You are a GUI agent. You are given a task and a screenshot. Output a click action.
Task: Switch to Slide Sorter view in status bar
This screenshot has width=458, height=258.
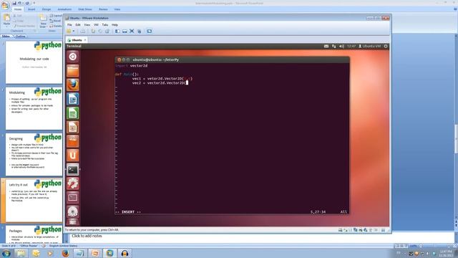(401, 246)
